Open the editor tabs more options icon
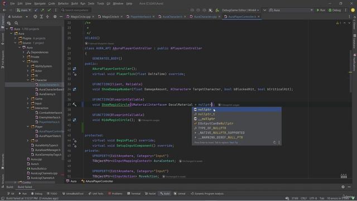The height and width of the screenshot is (201, 357). [349, 17]
